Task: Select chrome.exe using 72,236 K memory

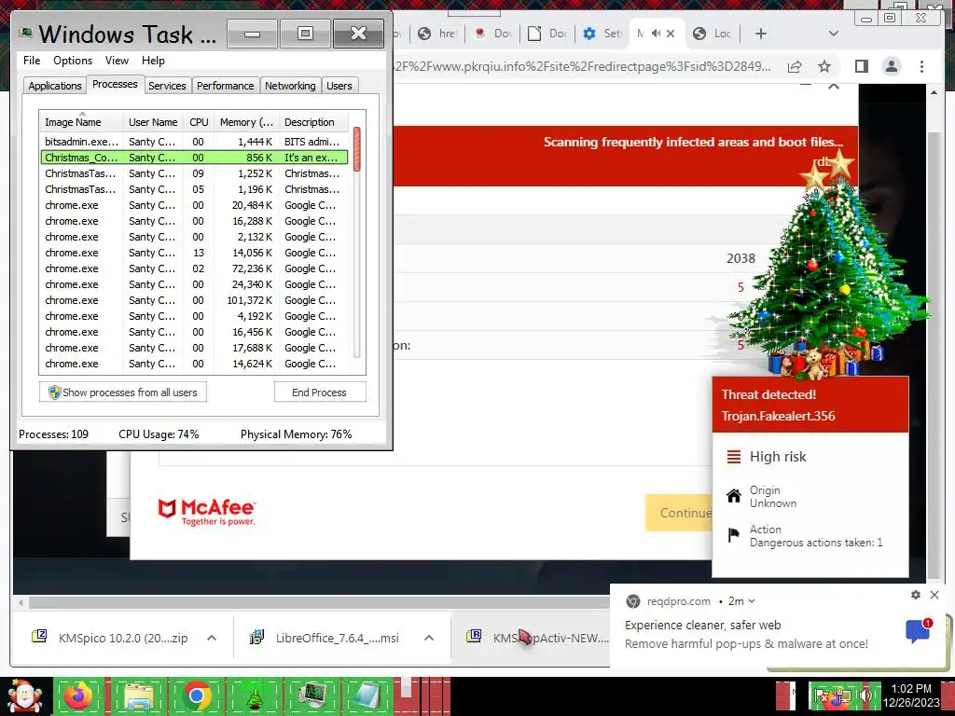Action: click(x=194, y=268)
